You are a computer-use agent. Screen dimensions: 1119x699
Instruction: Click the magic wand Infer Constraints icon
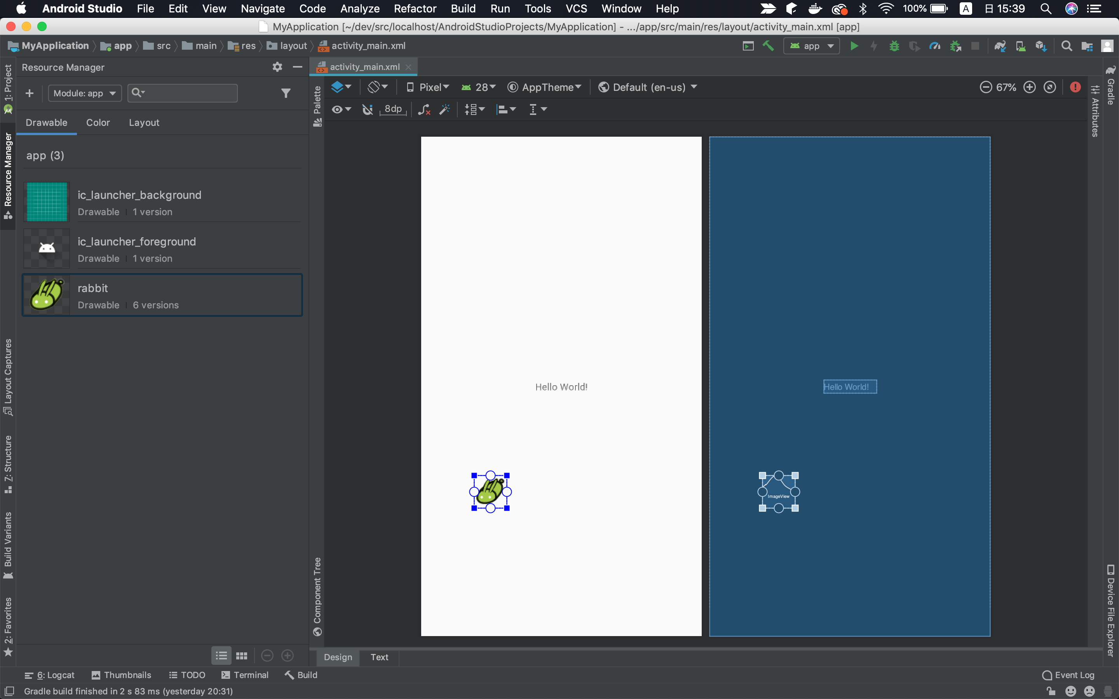tap(444, 110)
